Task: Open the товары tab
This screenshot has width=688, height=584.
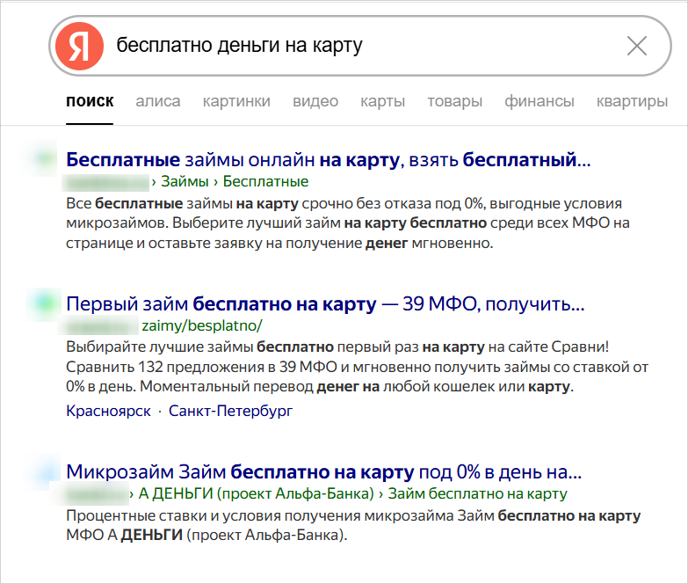Action: coord(454,101)
